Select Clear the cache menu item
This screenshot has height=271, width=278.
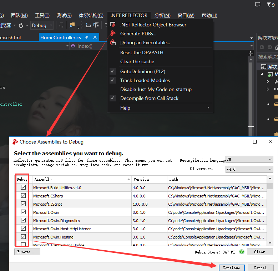point(160,61)
